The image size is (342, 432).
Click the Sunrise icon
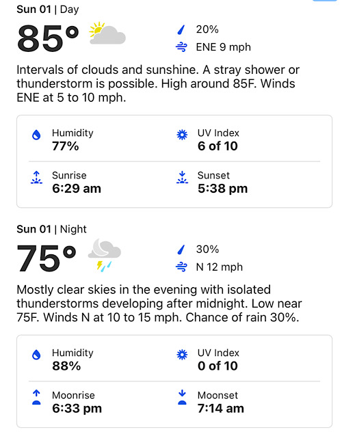pyautogui.click(x=36, y=178)
